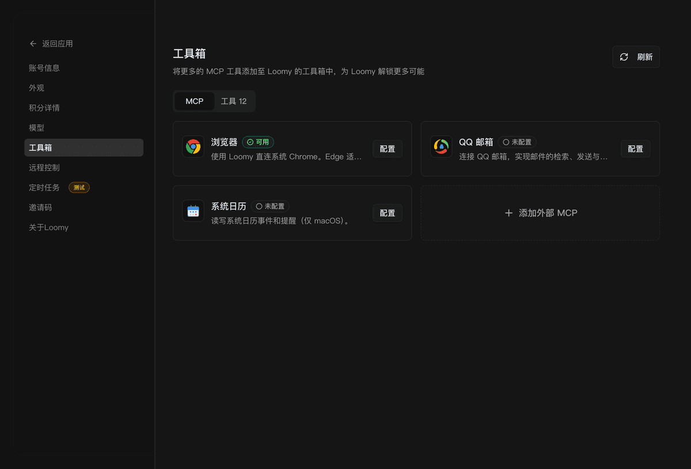Open the 邀请码 section
This screenshot has height=469, width=691.
(x=41, y=207)
